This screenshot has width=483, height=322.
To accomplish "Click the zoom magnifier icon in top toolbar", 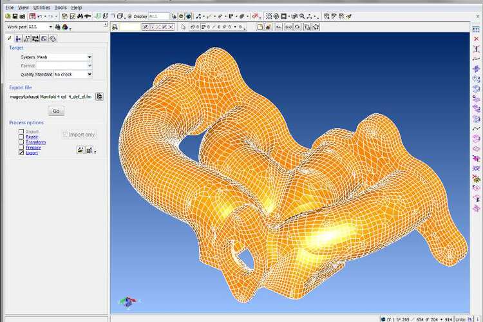I will [114, 27].
